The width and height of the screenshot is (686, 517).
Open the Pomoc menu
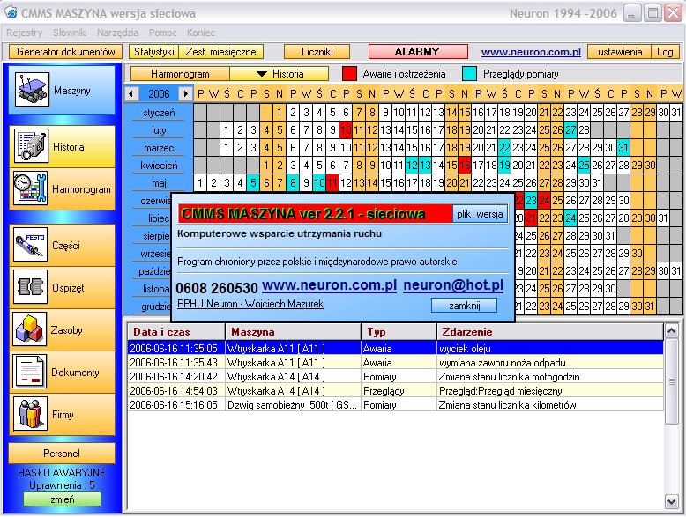(163, 33)
